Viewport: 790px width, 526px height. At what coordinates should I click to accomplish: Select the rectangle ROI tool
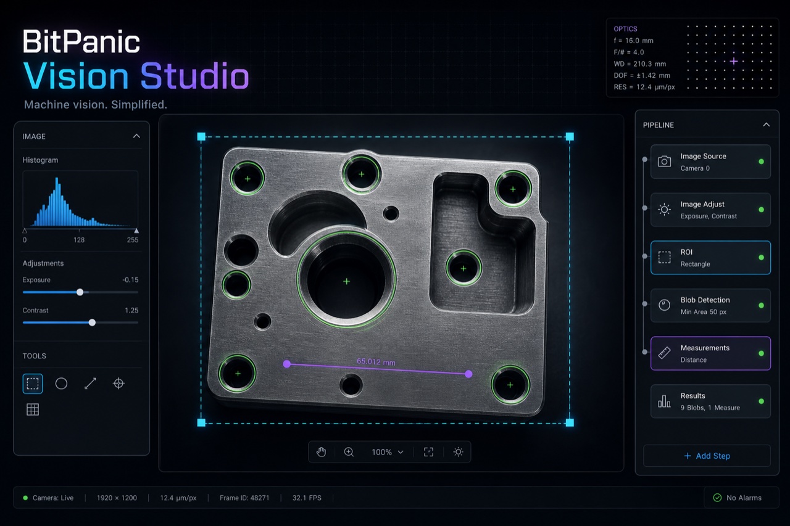pos(33,384)
